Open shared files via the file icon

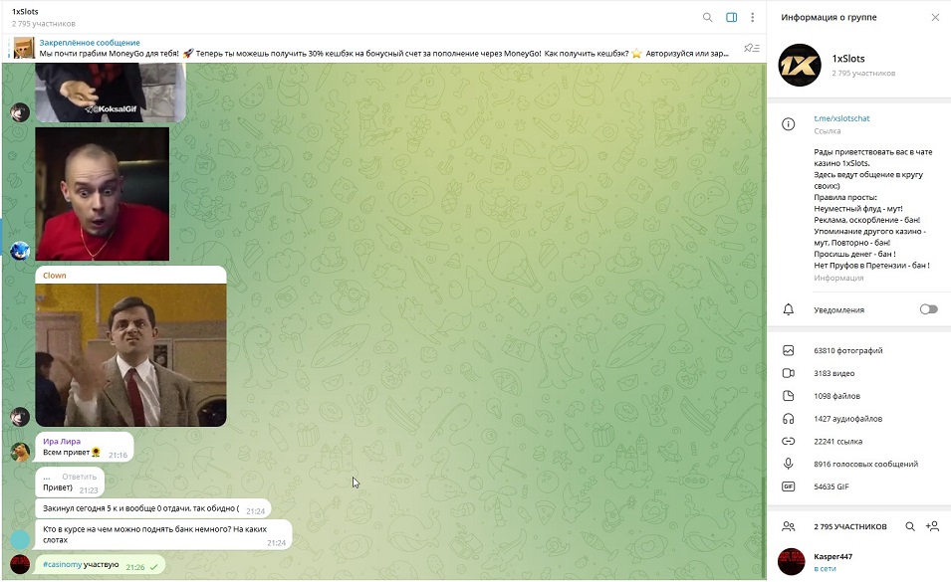tap(788, 396)
